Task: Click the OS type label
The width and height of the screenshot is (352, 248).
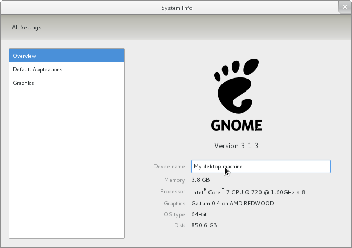Action: point(174,215)
